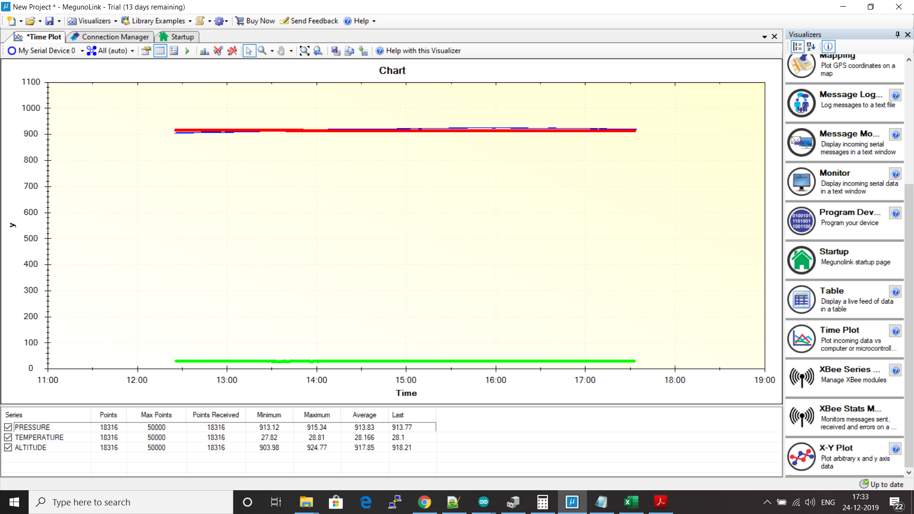Expand the My Serial Device 0 dropdown
Screen dimensions: 914x514
[82, 51]
